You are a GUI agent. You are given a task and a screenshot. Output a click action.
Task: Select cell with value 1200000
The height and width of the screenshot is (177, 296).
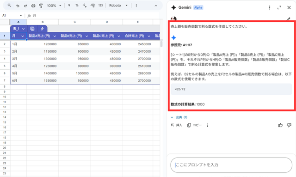pos(43,44)
